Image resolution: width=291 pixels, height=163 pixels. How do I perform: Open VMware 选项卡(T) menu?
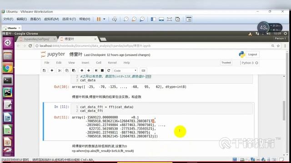click(x=69, y=19)
